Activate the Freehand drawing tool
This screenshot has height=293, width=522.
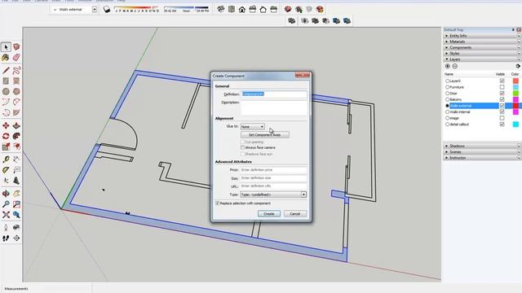[16, 71]
